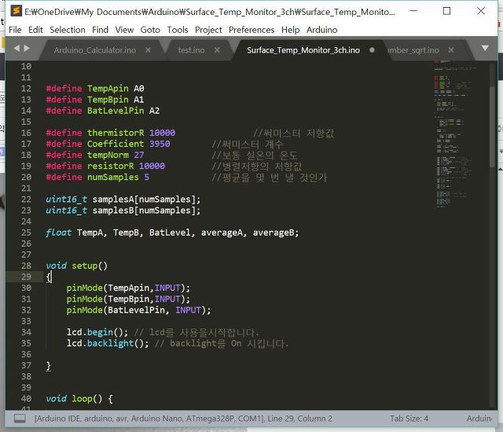Click the thermistorR value 10000
The width and height of the screenshot is (503, 432).
[x=162, y=133]
